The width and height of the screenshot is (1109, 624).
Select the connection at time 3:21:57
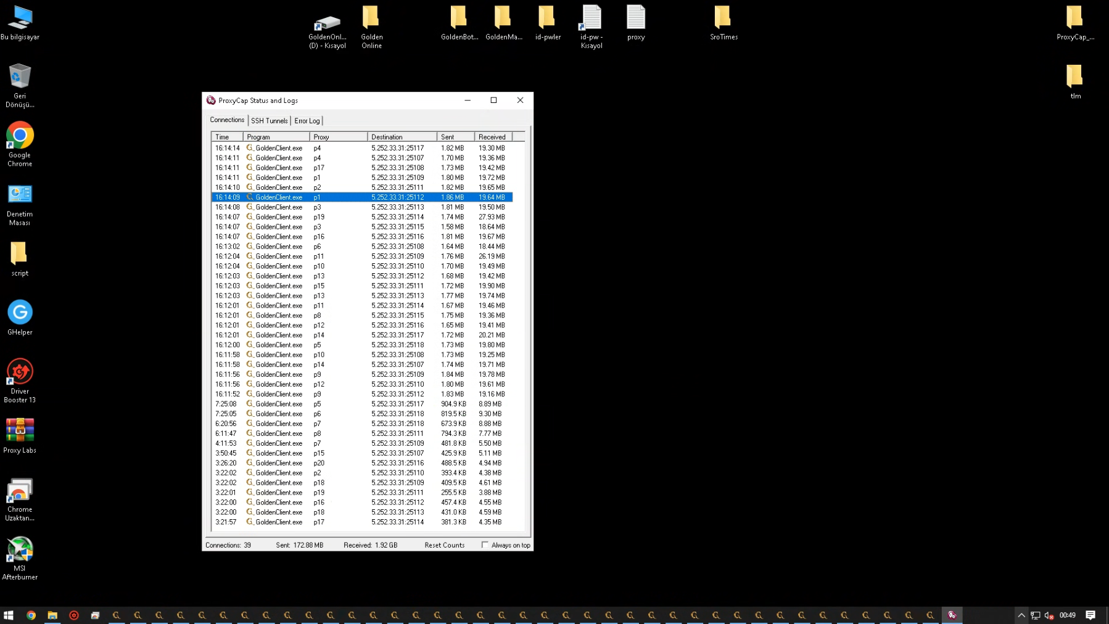point(362,522)
